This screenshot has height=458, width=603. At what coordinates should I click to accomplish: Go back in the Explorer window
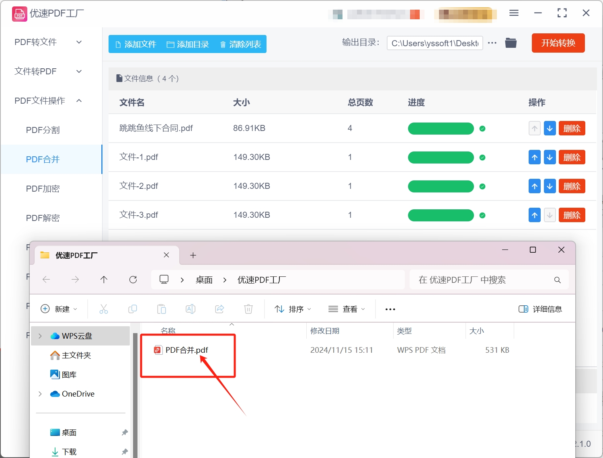[46, 280]
